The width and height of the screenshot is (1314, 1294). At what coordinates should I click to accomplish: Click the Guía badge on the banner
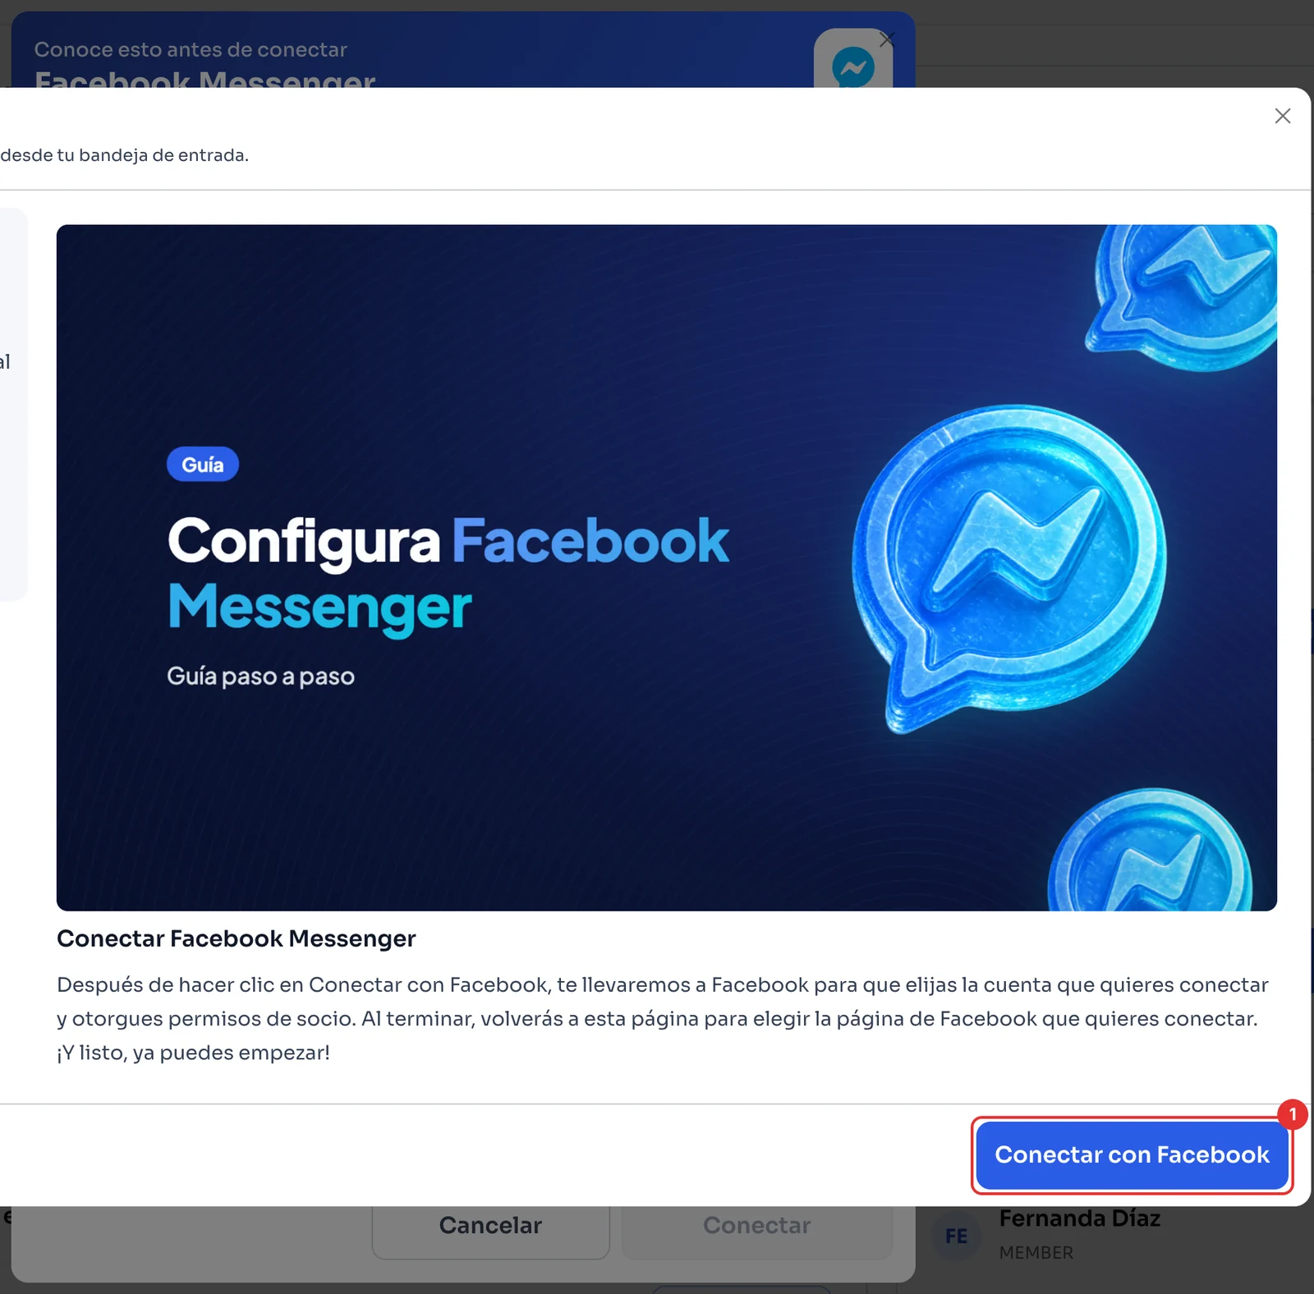click(203, 465)
